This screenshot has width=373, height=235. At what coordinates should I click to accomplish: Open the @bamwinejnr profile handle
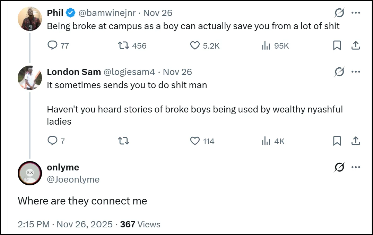tap(107, 13)
